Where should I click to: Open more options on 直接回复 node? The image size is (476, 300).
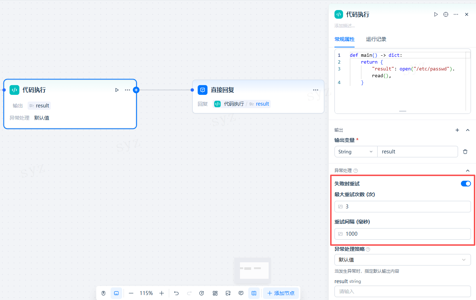[x=315, y=90]
